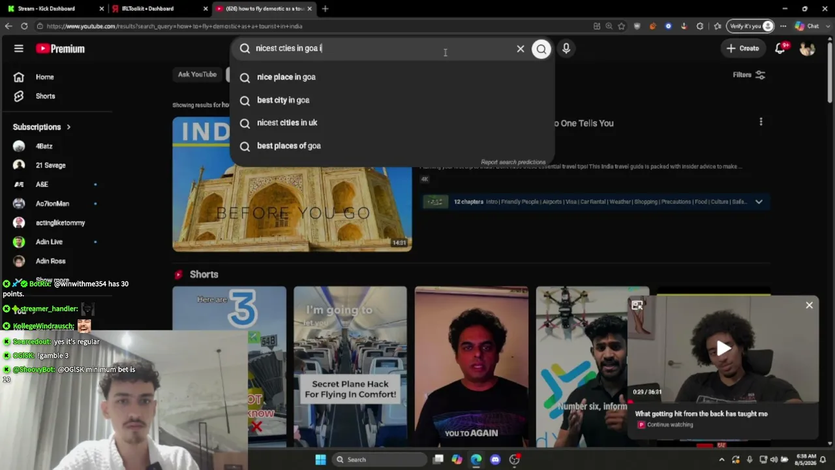Screen dimensions: 835x470
Task: Open the Secret Plane Hack Short
Action: click(350, 367)
